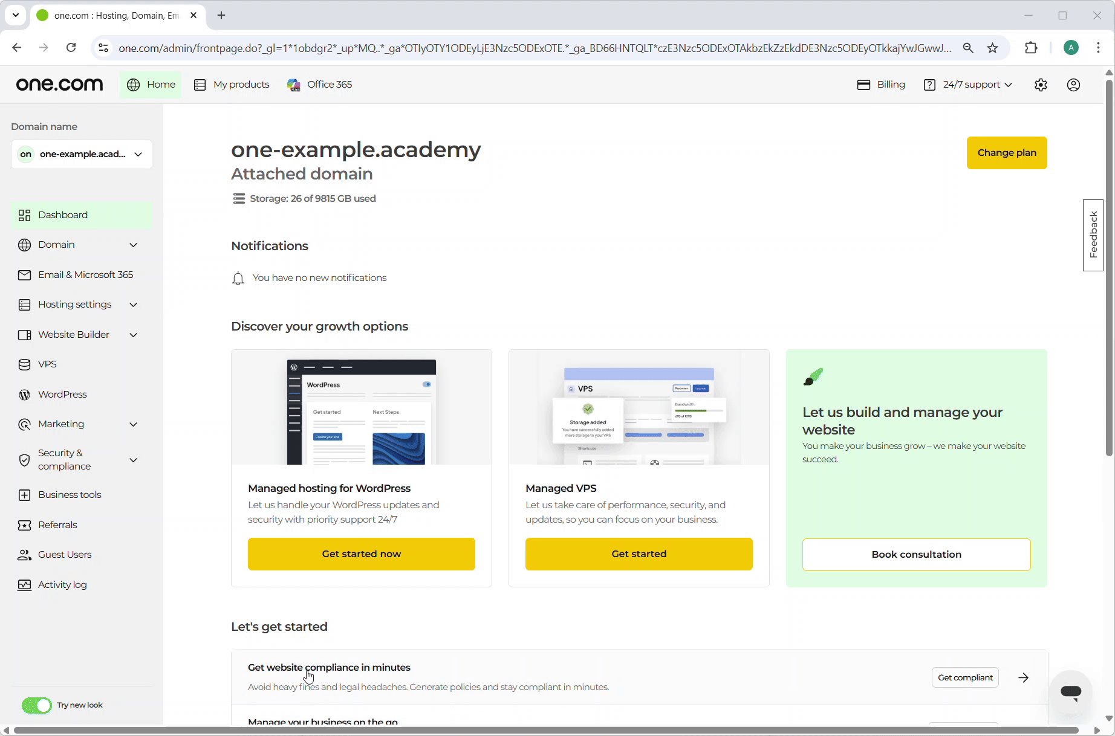The height and width of the screenshot is (736, 1115).
Task: Click the Business tools plus icon
Action: [24, 495]
